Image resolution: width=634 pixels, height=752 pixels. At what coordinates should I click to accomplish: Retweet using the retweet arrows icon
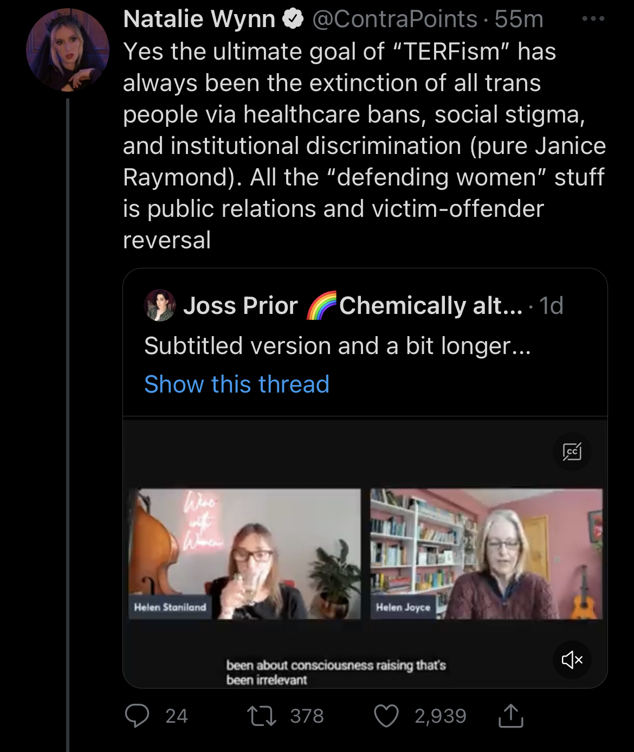pyautogui.click(x=262, y=716)
